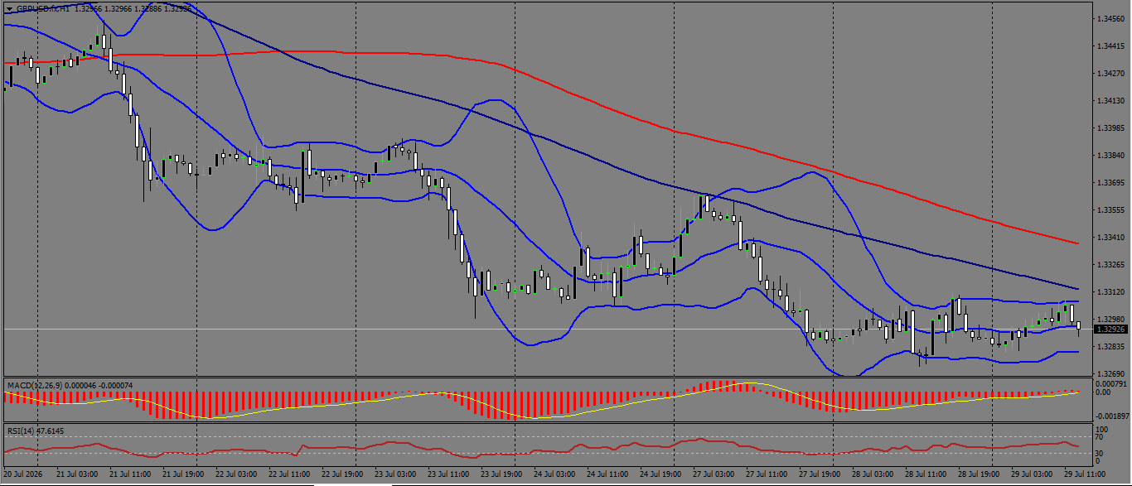Click the GBPUSD H1 chart title text
Viewport: 1132px width, 486px height.
coord(43,7)
